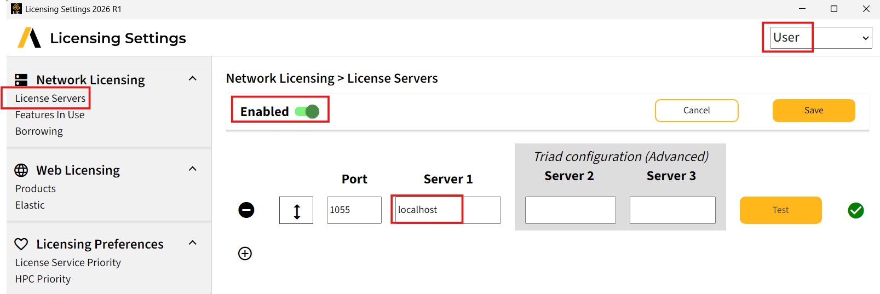Click the Test button
The height and width of the screenshot is (294, 880).
(781, 210)
